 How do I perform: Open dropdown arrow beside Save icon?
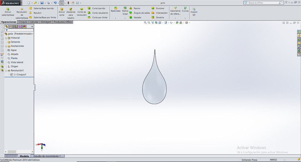(x=45, y=3)
